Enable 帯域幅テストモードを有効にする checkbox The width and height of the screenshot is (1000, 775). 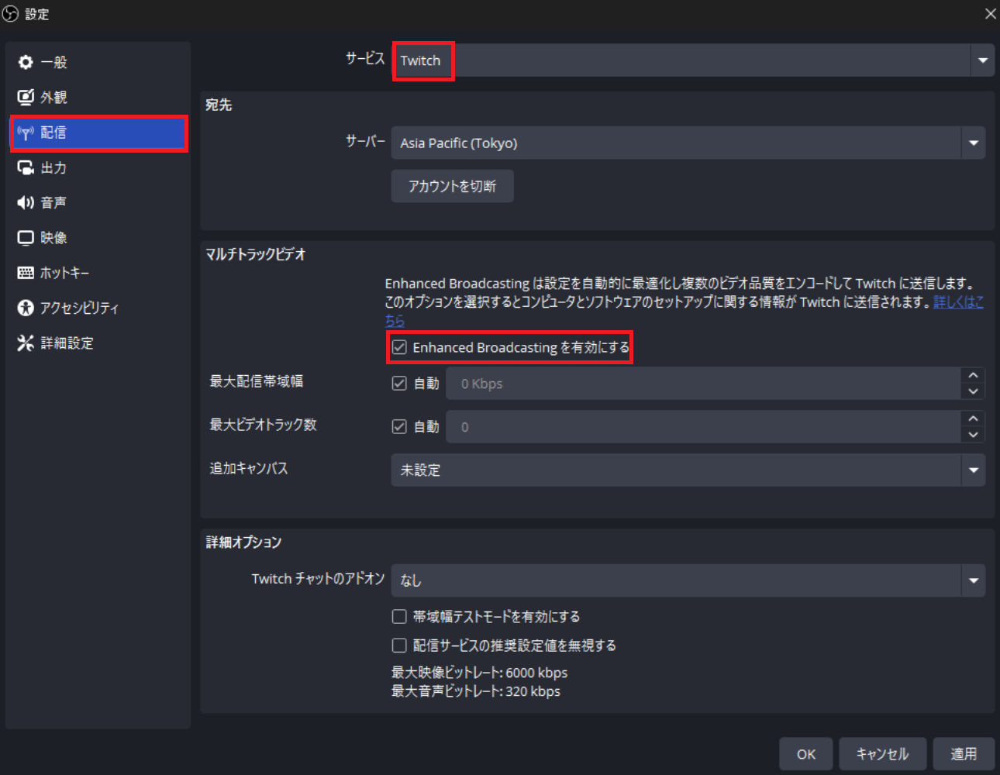click(x=399, y=617)
